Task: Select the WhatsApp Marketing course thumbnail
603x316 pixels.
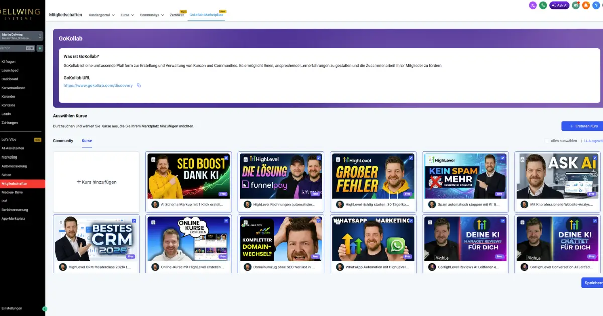Action: (x=373, y=239)
